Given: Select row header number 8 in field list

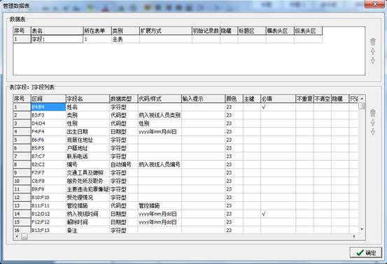Looking at the screenshot, I should coord(22,165).
